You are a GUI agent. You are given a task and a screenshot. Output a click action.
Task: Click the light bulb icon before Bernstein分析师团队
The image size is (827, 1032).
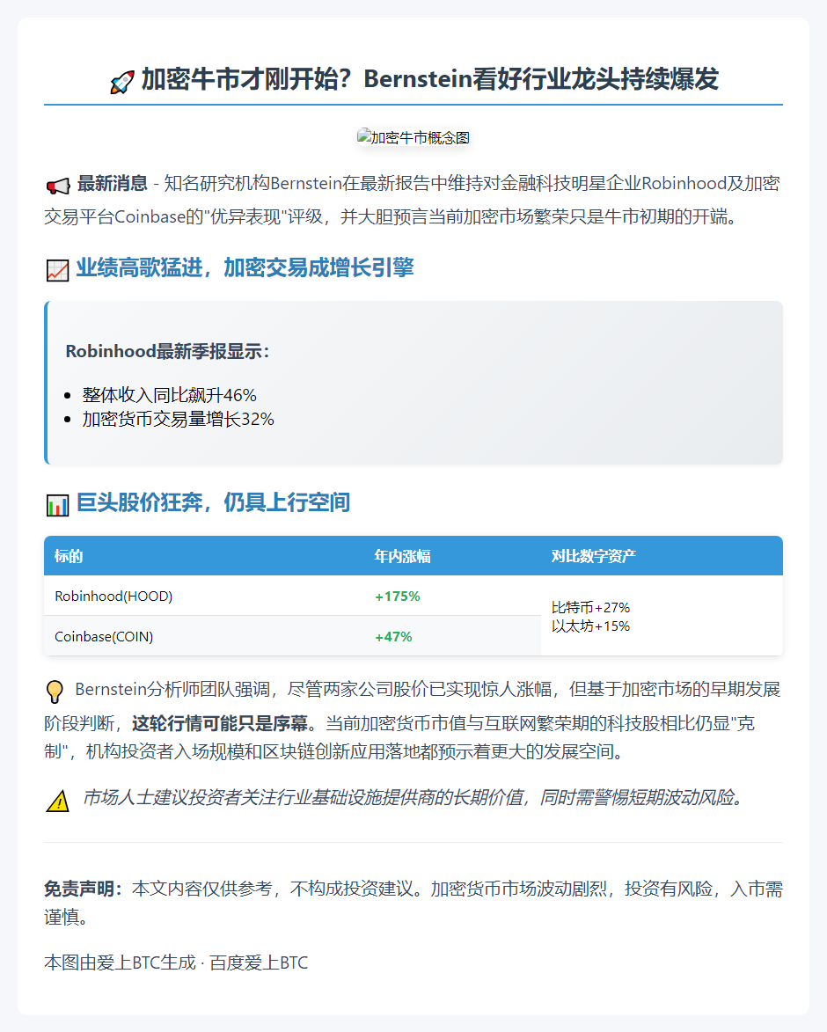click(55, 691)
